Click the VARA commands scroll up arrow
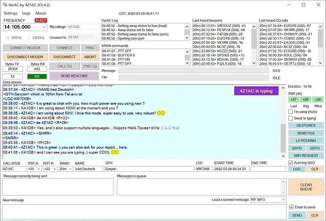326x221 pixels. pyautogui.click(x=187, y=52)
